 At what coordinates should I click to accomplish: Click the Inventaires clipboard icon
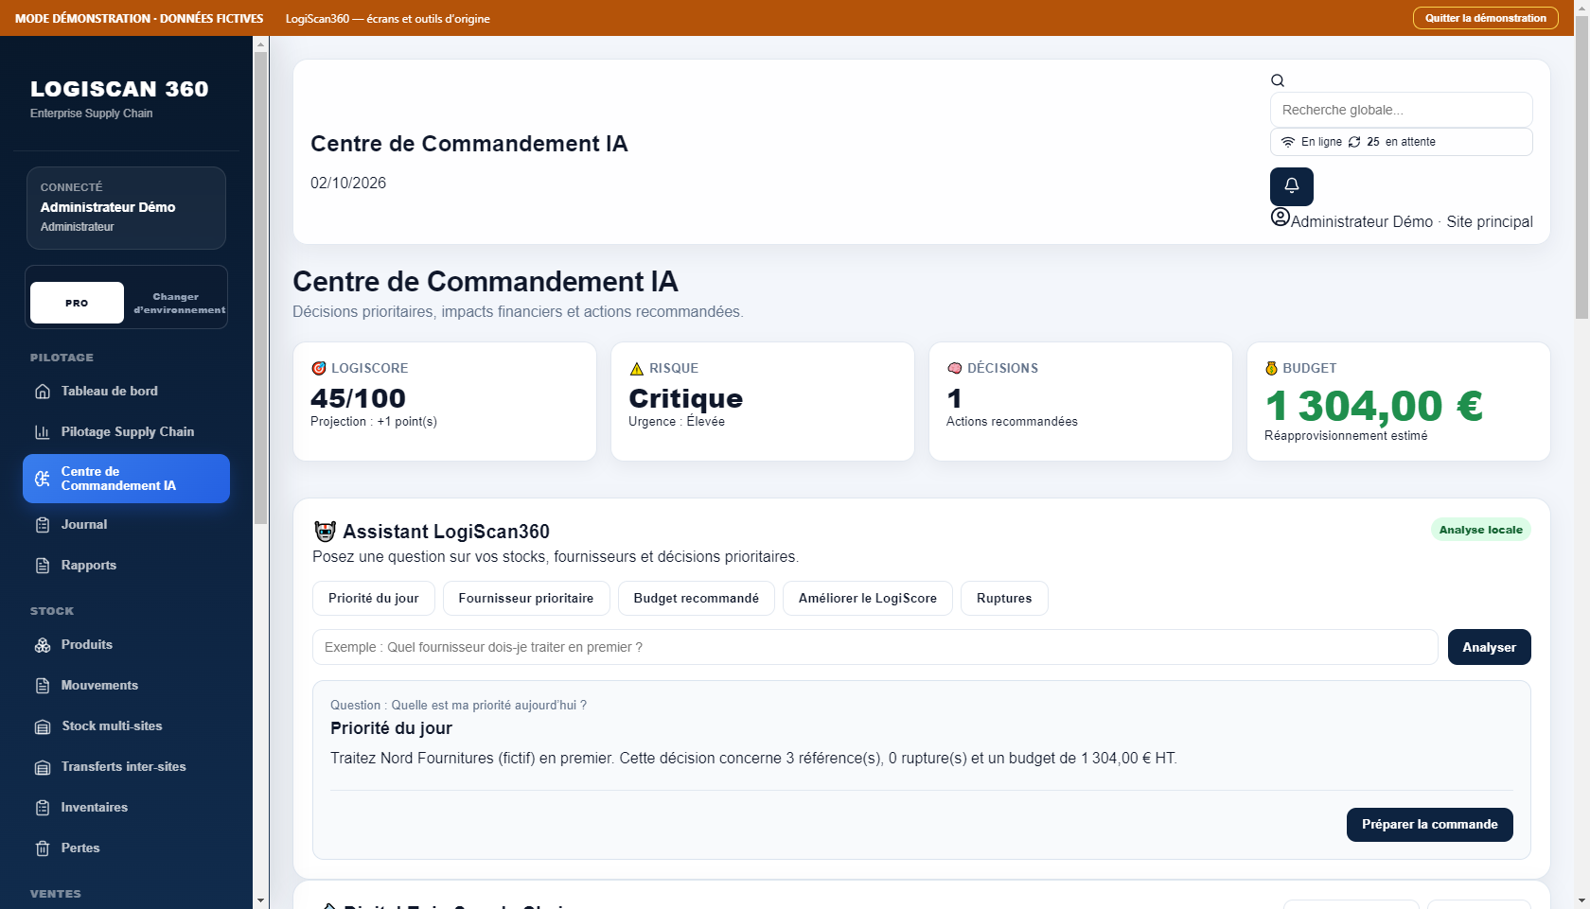click(43, 808)
